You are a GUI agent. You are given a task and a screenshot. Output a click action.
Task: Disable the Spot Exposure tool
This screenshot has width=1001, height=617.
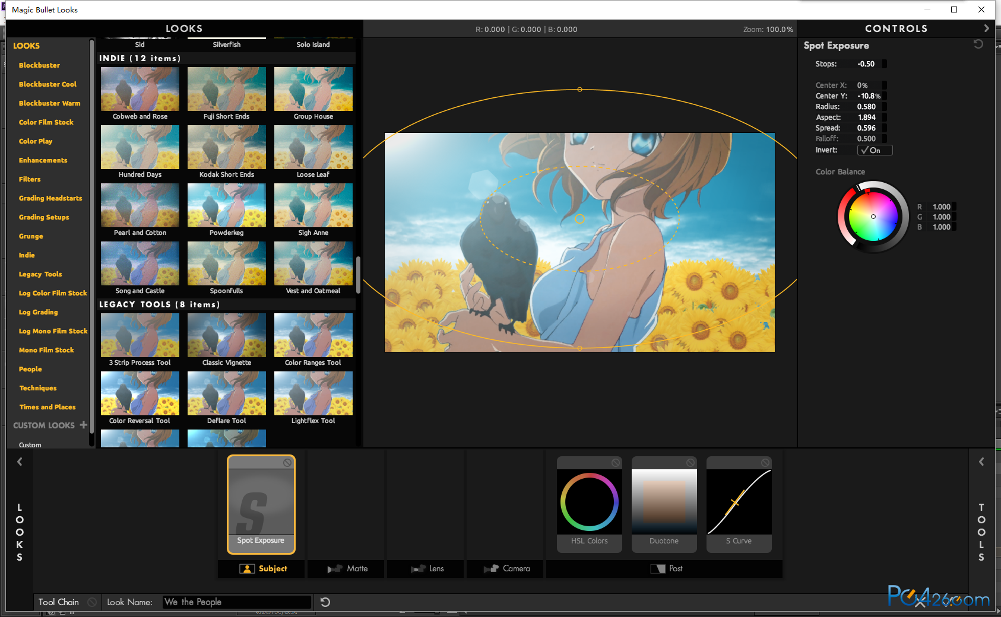[x=287, y=463]
